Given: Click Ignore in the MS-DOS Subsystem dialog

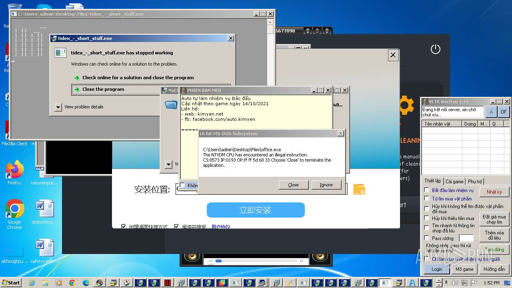Looking at the screenshot, I should (326, 185).
